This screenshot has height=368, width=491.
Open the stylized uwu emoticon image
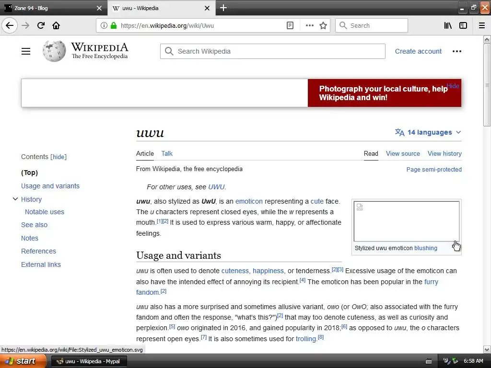(x=407, y=221)
